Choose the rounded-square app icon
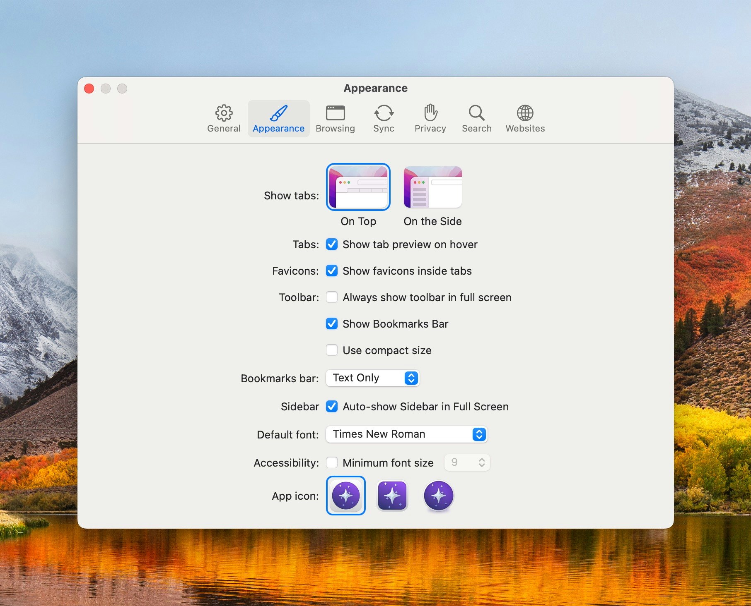Viewport: 751px width, 606px height. [x=392, y=495]
